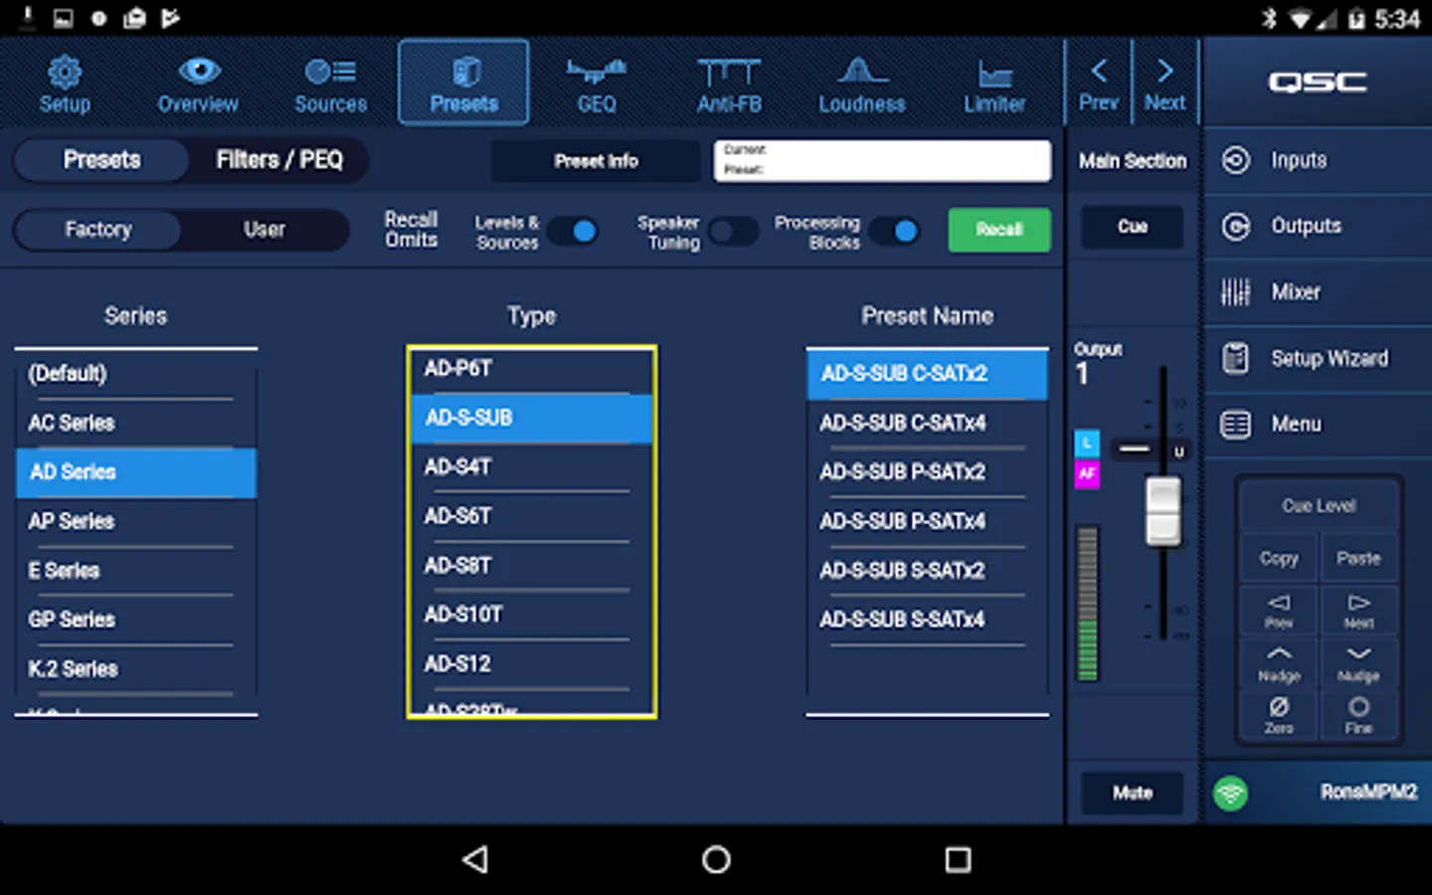The height and width of the screenshot is (895, 1432).
Task: Select GP Series
Action: (x=136, y=620)
